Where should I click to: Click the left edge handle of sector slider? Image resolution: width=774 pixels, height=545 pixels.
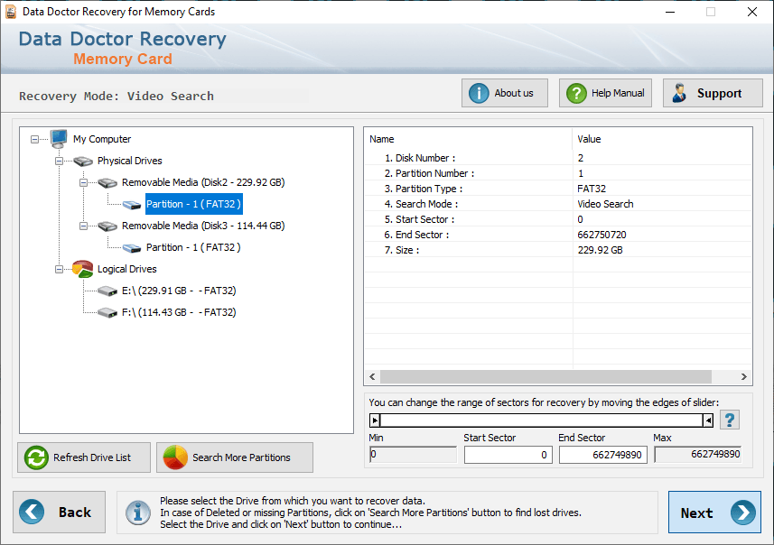[375, 420]
